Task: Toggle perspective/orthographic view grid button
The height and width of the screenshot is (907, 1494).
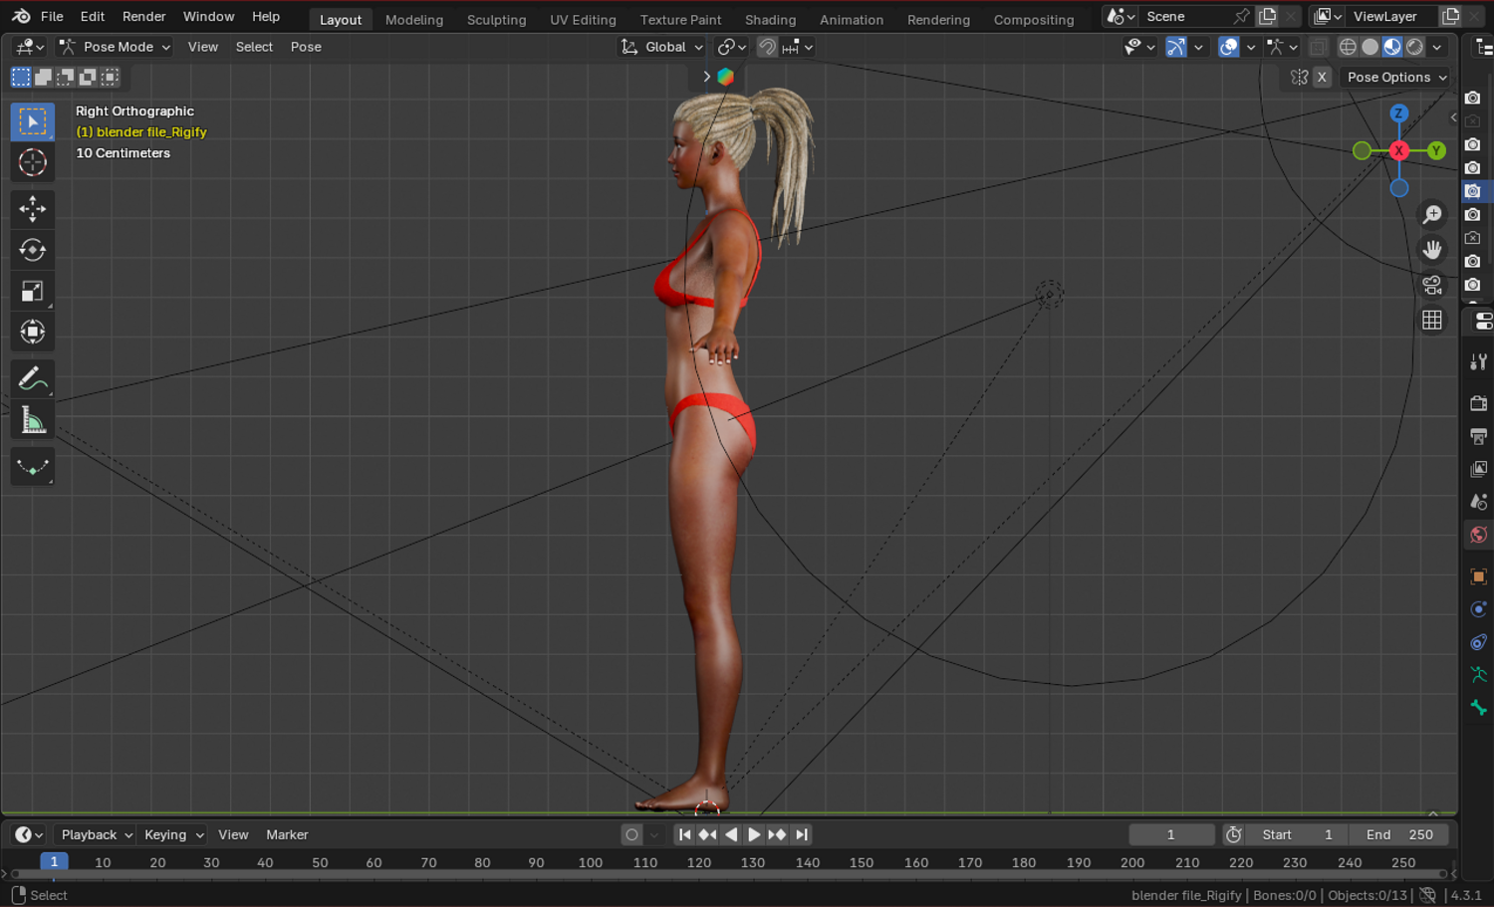Action: (x=1432, y=320)
